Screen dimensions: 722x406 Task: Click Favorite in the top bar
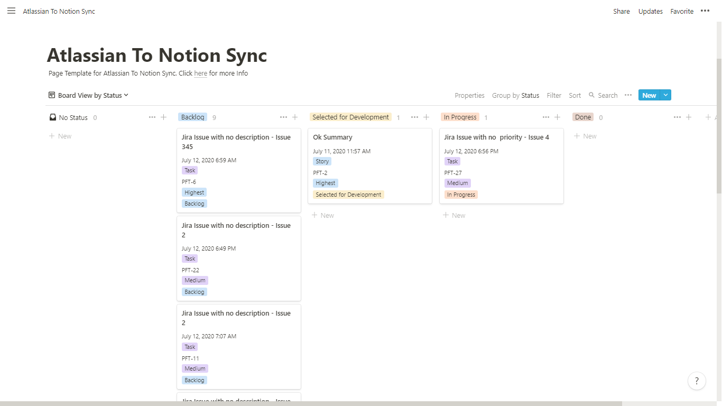point(682,11)
